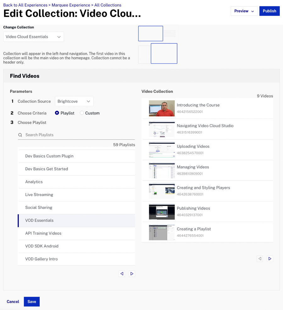Viewport: 283px width, 310px height.
Task: Click video ID 4642638760001
Action: click(x=190, y=194)
